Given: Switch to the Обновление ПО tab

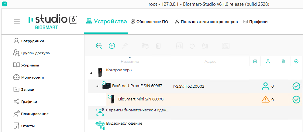Looking at the screenshot, I should point(150,22).
